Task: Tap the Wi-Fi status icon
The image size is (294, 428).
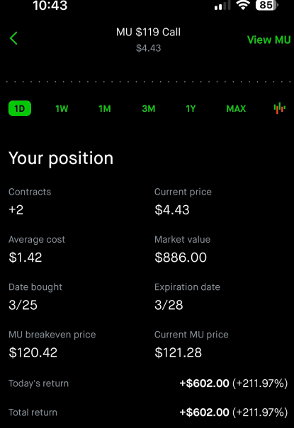Action: pyautogui.click(x=243, y=5)
